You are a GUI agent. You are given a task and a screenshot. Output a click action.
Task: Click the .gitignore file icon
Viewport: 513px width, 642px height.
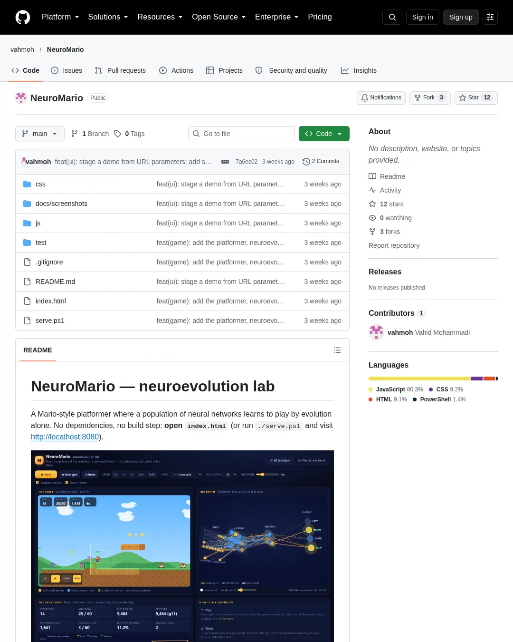tap(27, 262)
